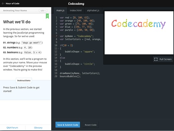Open the alphabet.js tab
174x131 pixels.
pyautogui.click(x=93, y=10)
